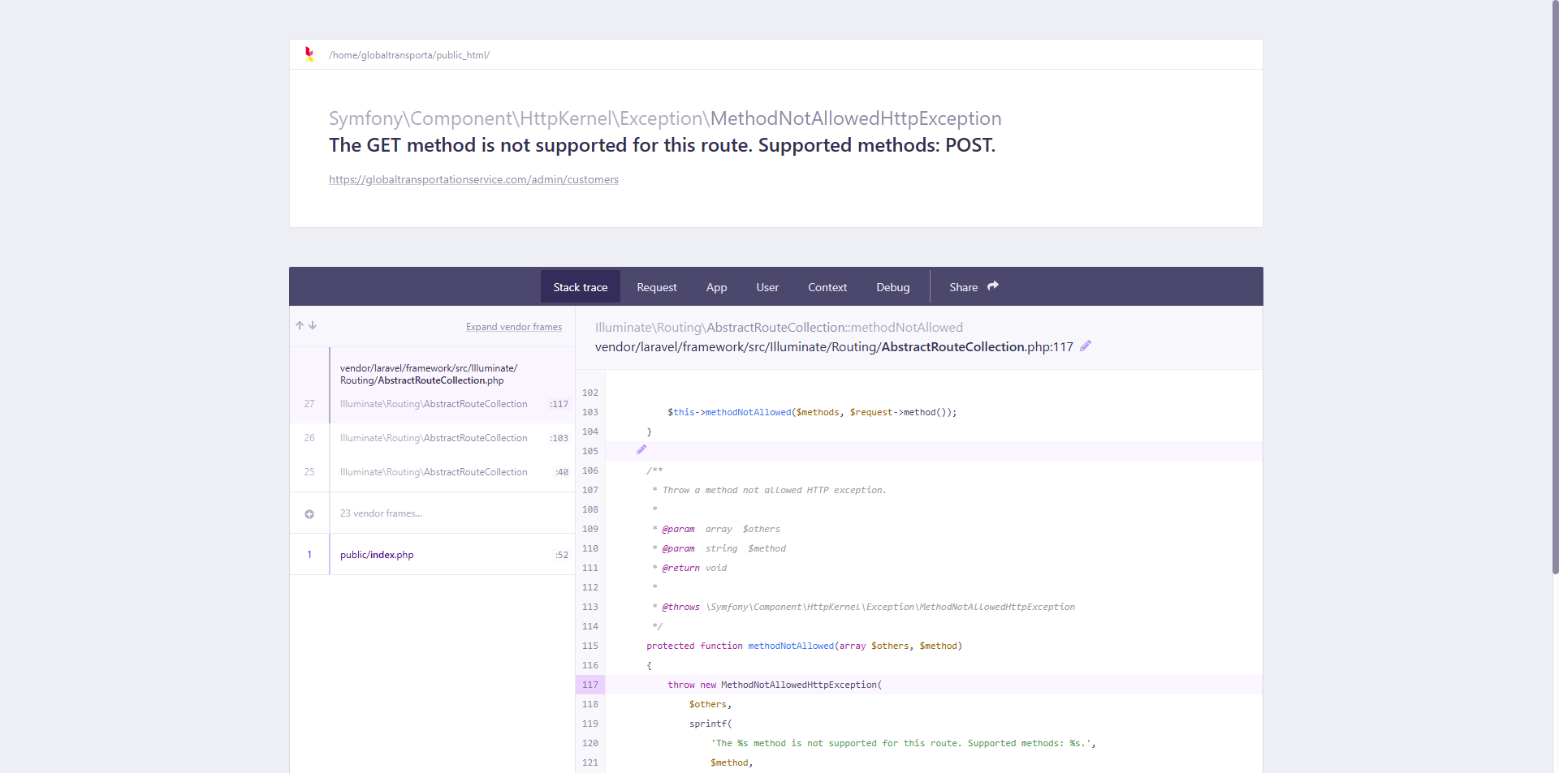Open the admin/customers URL link
This screenshot has height=773, width=1559.
(473, 180)
